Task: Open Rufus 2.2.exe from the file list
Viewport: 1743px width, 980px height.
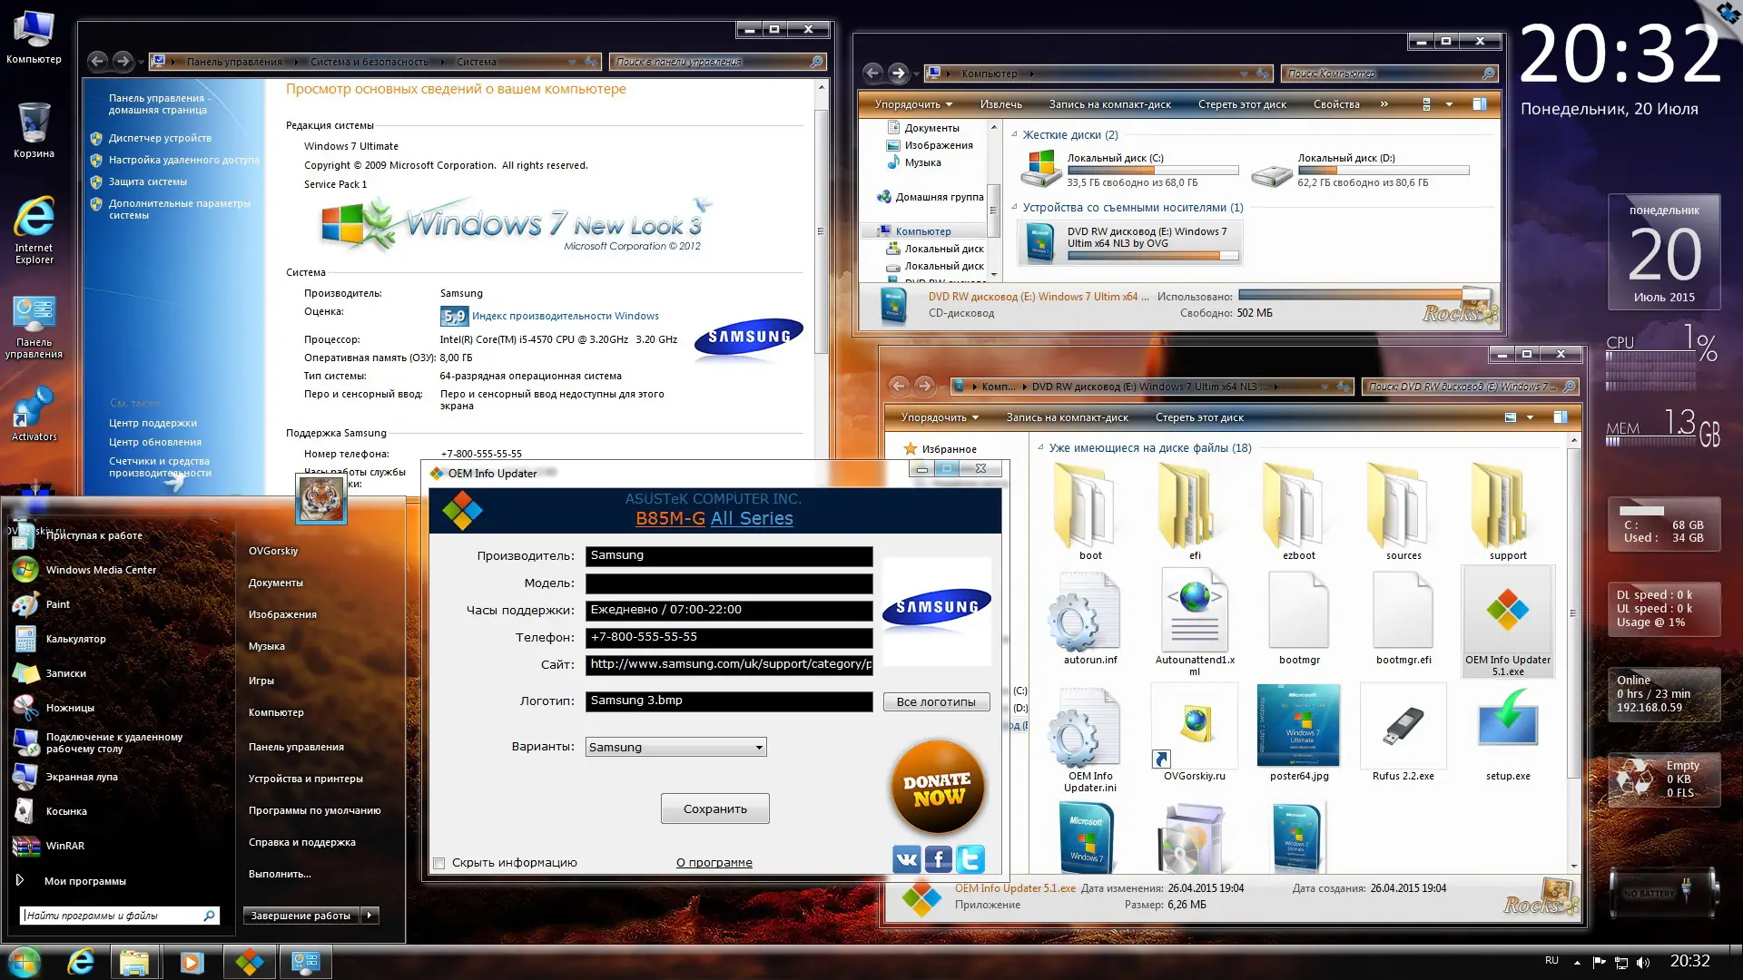Action: pos(1403,726)
